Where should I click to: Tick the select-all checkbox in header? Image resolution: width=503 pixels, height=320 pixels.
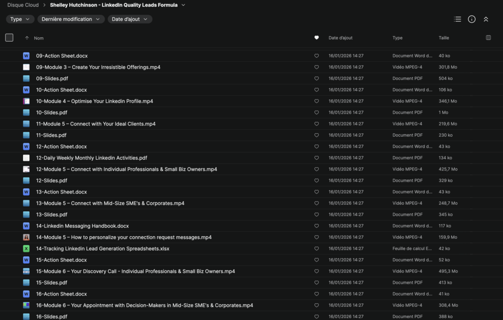[9, 38]
